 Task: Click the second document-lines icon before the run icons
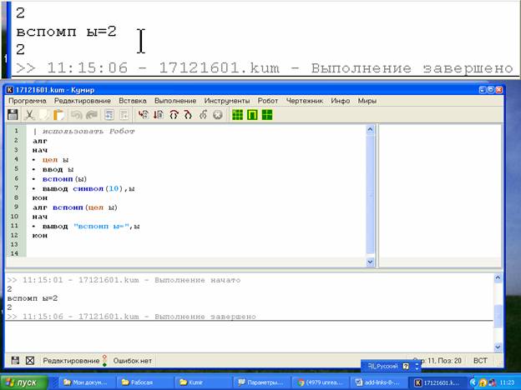tap(124, 115)
